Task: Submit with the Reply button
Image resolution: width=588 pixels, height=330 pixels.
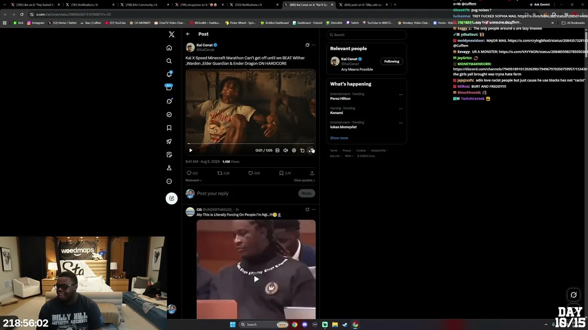Action: tap(306, 193)
